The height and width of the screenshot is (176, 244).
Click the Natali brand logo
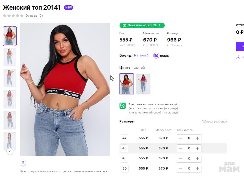coord(162,56)
